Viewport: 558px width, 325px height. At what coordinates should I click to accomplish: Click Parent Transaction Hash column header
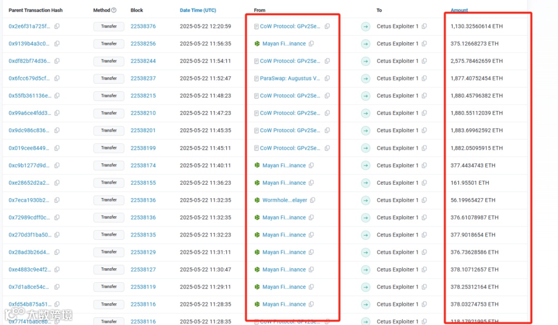[x=36, y=10]
